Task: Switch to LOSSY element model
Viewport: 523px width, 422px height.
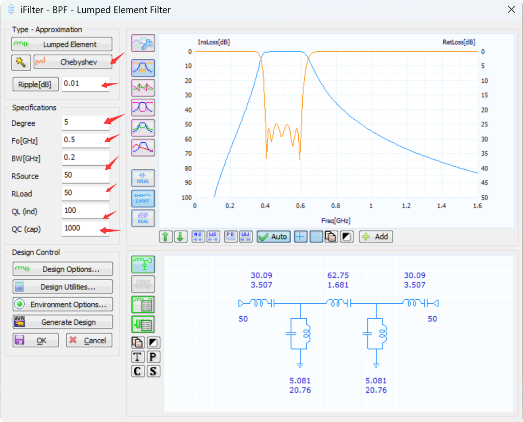Action: (x=143, y=198)
